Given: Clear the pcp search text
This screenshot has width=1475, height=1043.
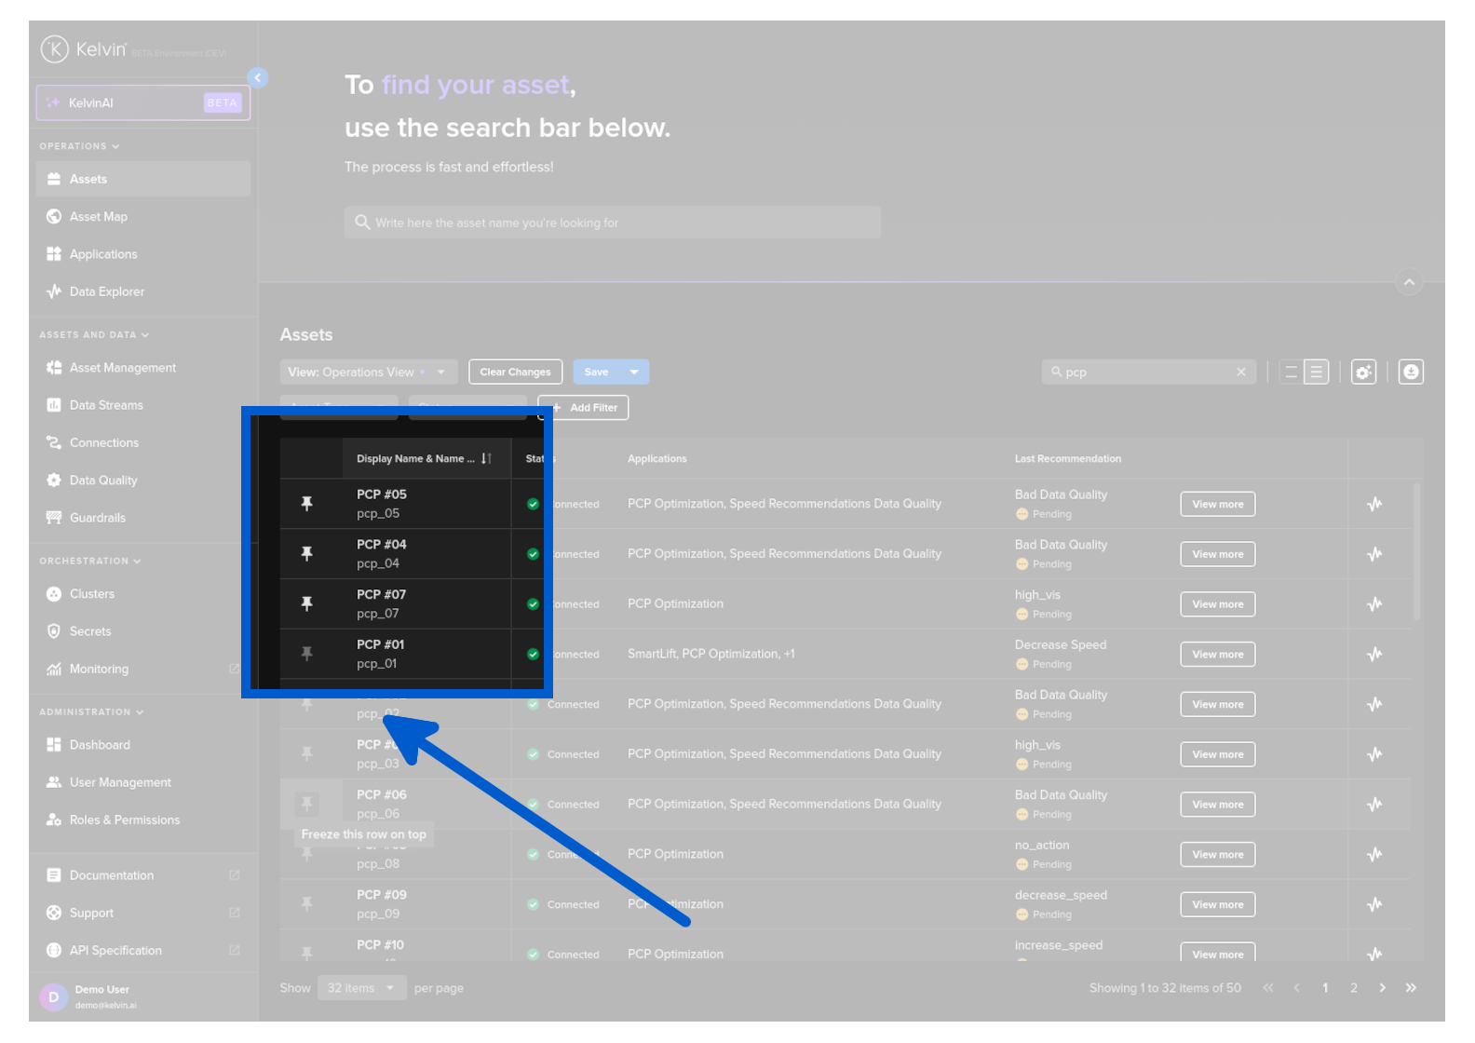Looking at the screenshot, I should (1240, 372).
